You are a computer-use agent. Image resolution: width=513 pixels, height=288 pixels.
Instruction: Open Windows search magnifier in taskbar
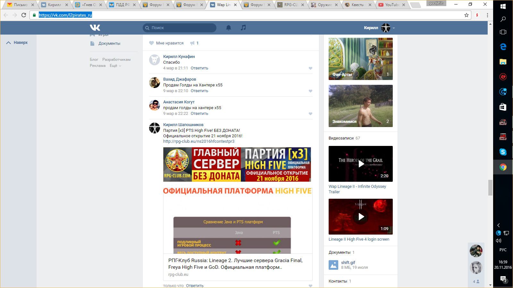[503, 19]
